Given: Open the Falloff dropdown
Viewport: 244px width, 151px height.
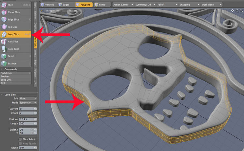Looking at the screenshot, I should point(167,5).
